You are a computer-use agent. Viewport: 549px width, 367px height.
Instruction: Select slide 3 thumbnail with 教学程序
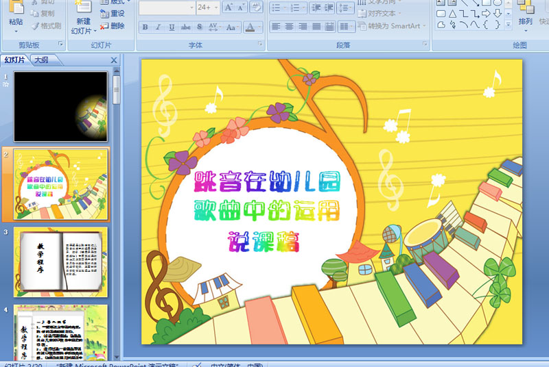(60, 262)
